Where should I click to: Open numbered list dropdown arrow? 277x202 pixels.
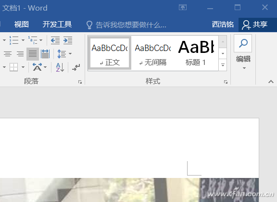23,40
